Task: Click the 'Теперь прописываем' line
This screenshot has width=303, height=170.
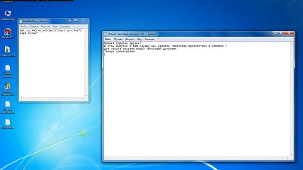Action: click(119, 51)
